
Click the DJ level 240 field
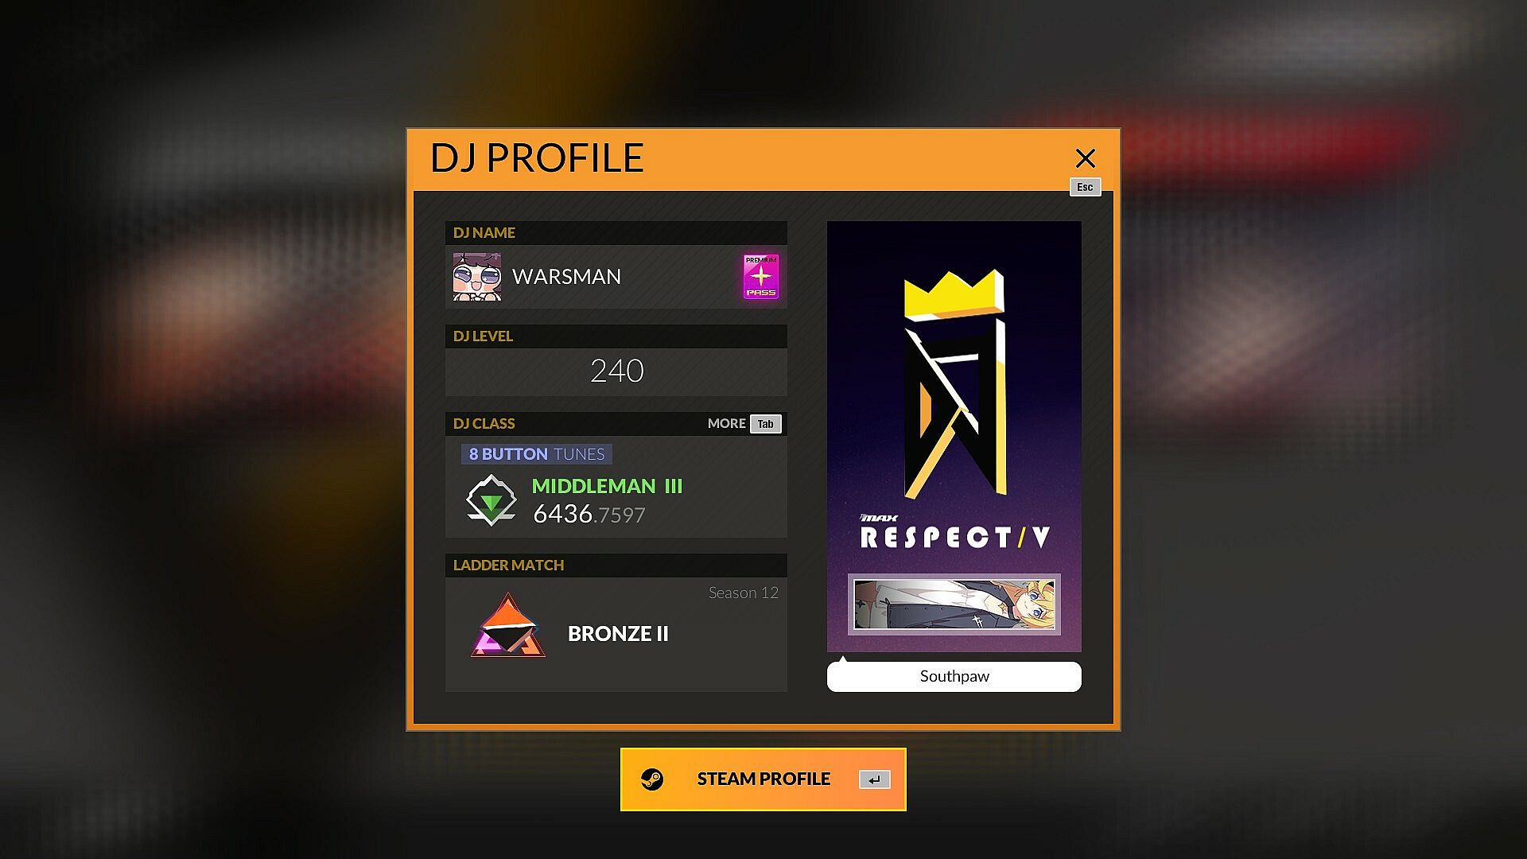pos(616,371)
